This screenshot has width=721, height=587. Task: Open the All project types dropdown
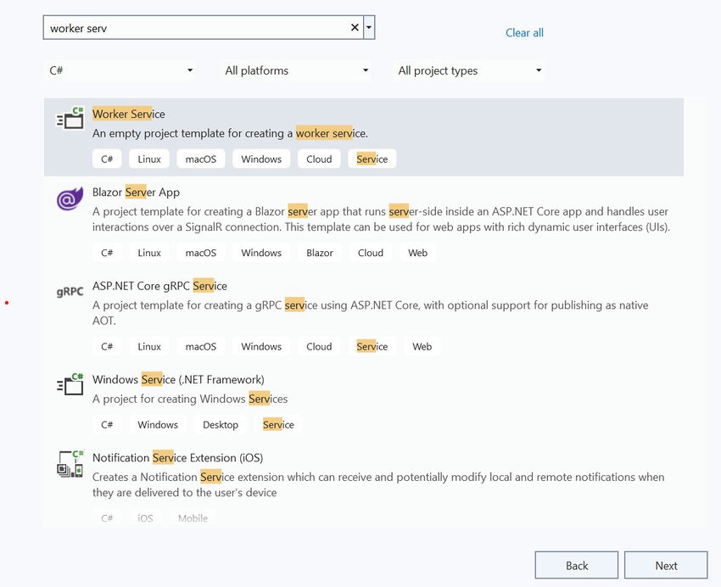(469, 70)
